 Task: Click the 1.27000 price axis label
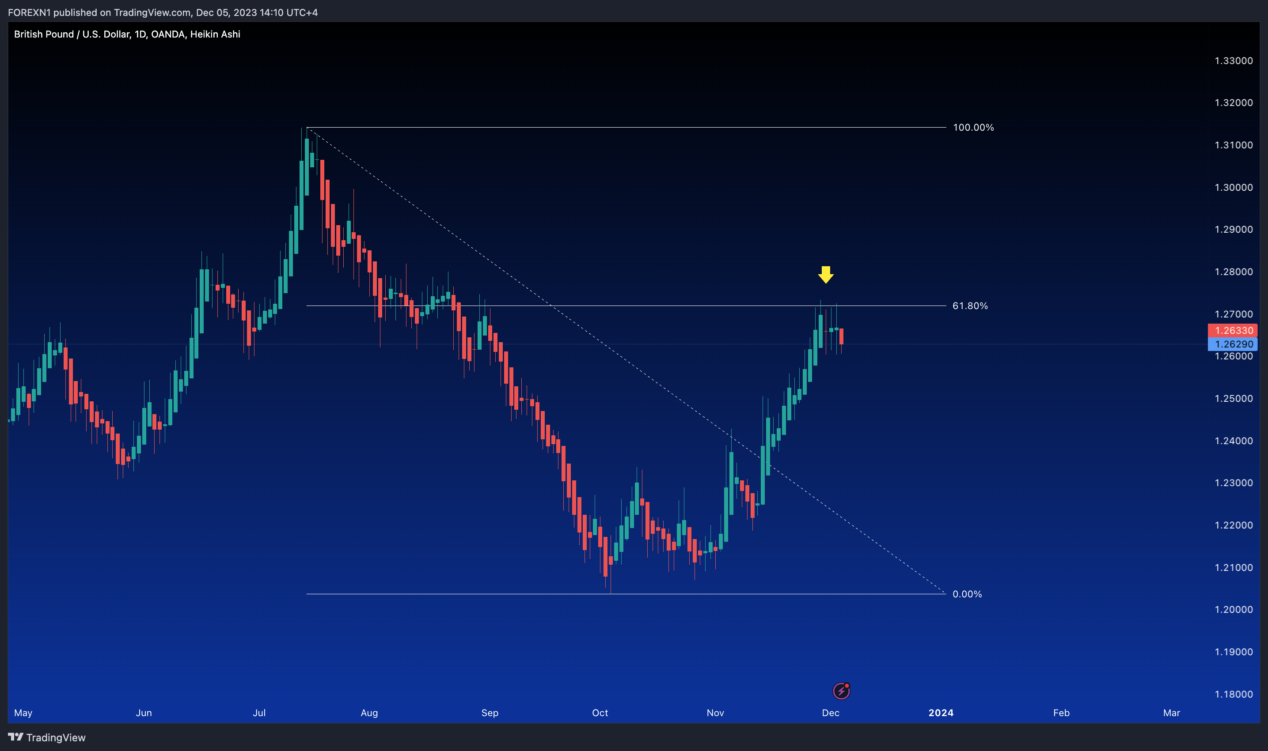click(1234, 314)
